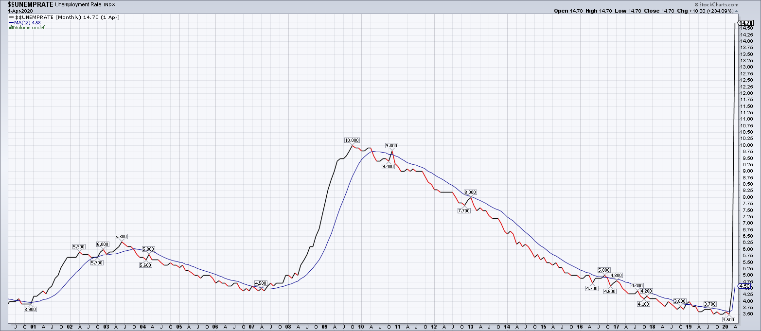Select the 9.800 annotation label
Image resolution: width=761 pixels, height=331 pixels.
pyautogui.click(x=391, y=146)
